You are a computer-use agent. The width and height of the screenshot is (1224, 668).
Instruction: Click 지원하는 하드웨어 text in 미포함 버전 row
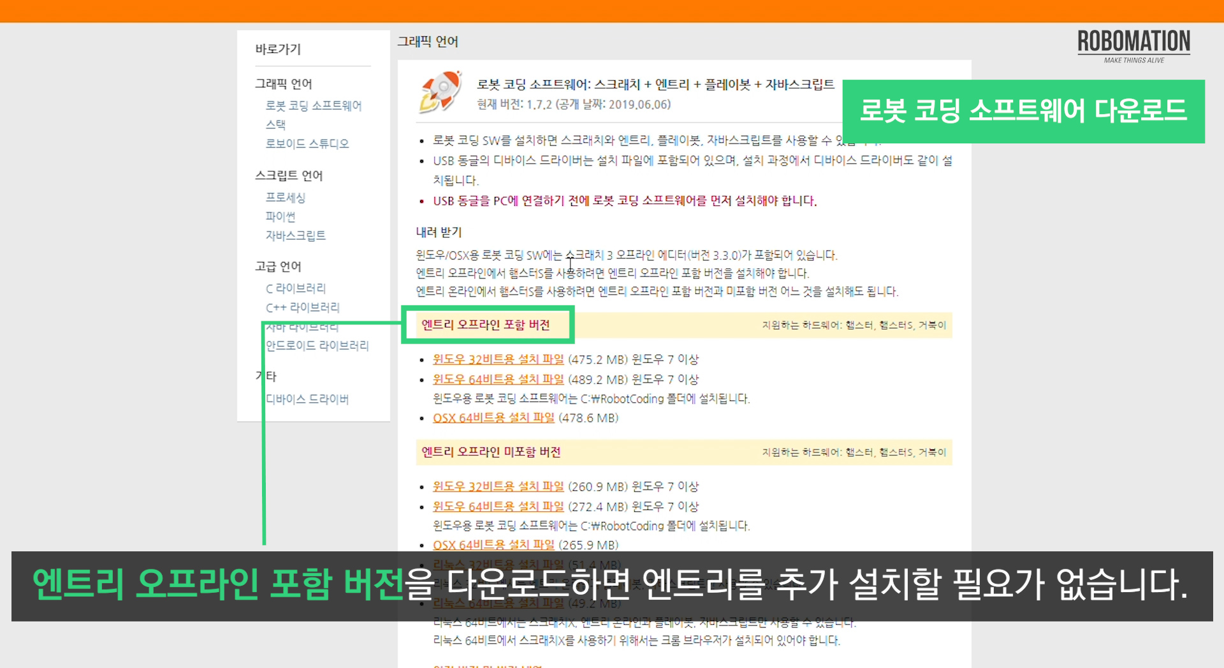point(854,453)
